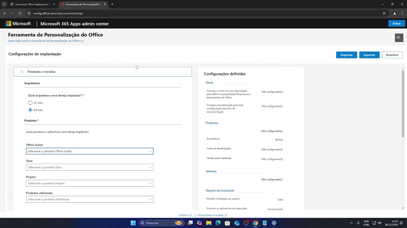The width and height of the screenshot is (407, 228).
Task: Click the Versão para implantar row
Action: click(x=245, y=158)
